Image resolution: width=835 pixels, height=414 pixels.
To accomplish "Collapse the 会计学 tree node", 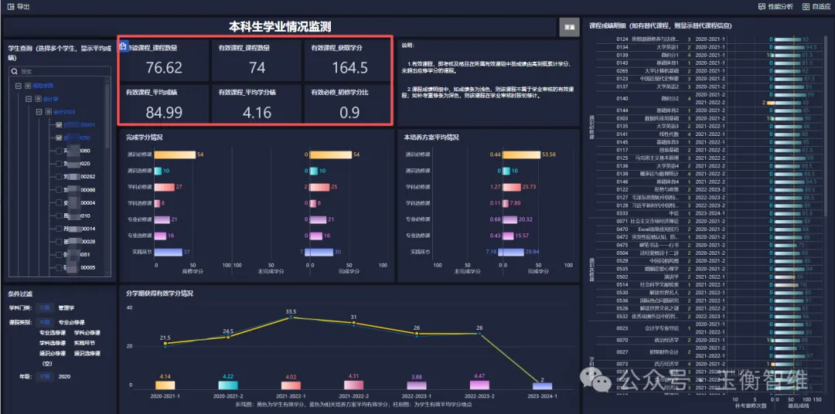I will 29,99.
